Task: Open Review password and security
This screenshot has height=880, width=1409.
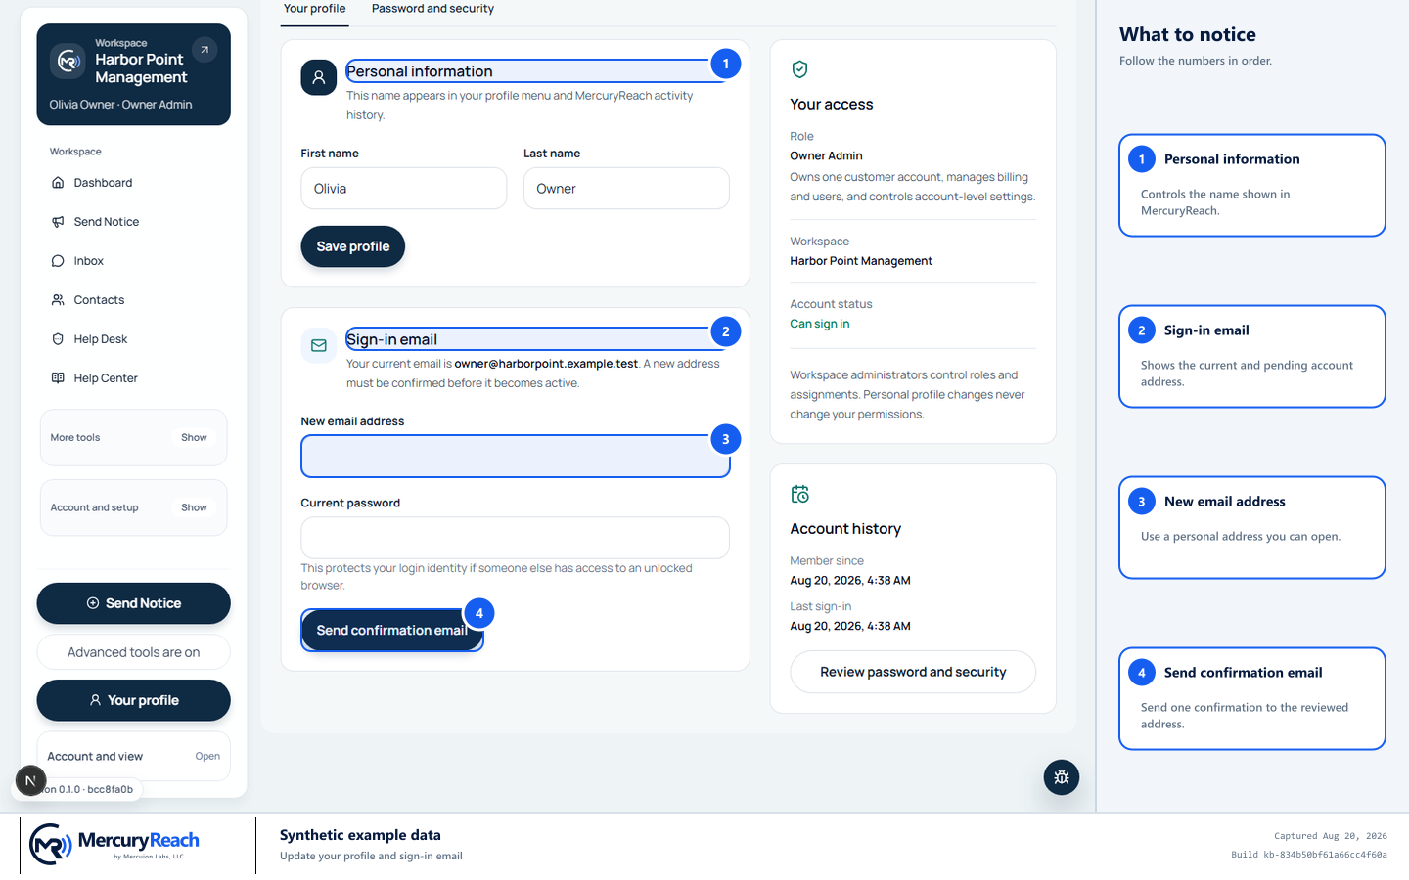Action: (x=913, y=672)
